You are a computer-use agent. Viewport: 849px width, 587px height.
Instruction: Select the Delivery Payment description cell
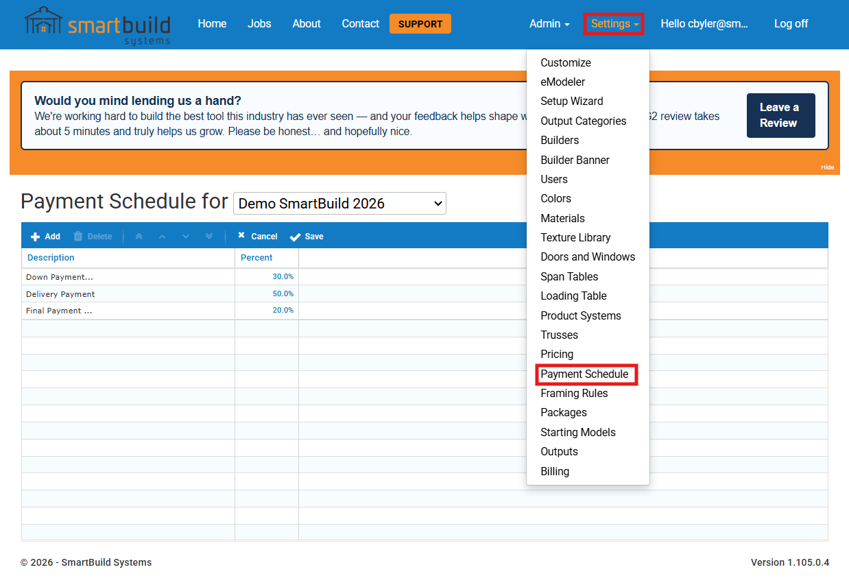128,294
